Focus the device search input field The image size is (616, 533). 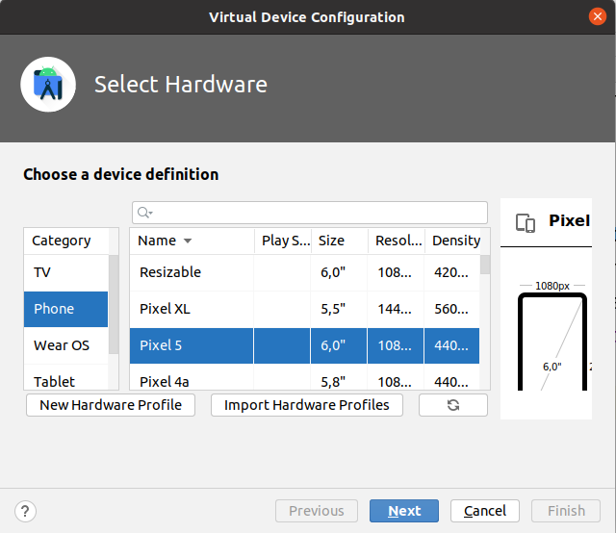click(x=310, y=213)
